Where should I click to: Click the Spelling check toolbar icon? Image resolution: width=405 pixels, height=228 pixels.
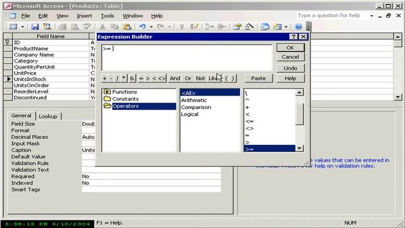(x=87, y=27)
